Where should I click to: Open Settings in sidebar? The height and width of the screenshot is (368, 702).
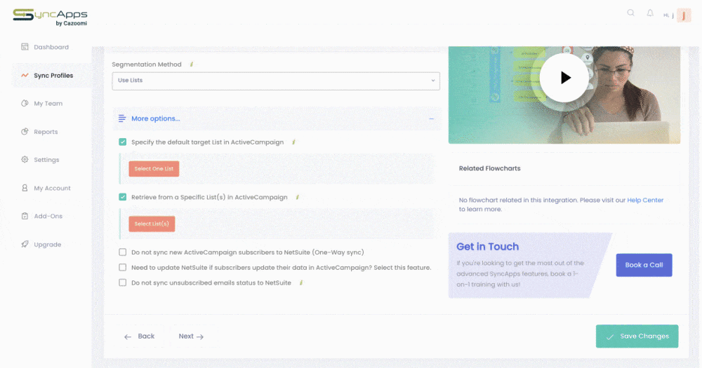pos(46,160)
